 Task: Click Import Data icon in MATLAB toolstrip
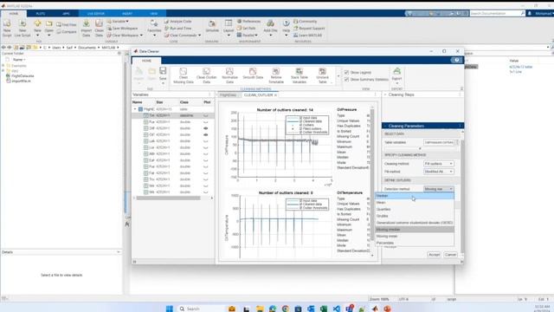(x=87, y=28)
